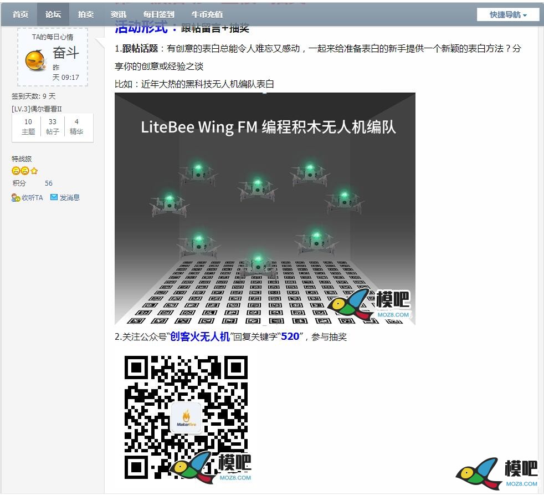The image size is (544, 495).
Task: Click the 签到天数: 9 天 text
Action: [33, 96]
